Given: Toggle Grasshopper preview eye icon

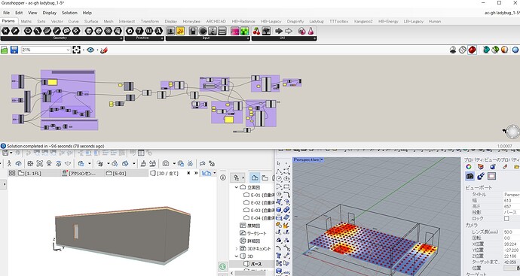Looking at the screenshot, I should pos(90,50).
